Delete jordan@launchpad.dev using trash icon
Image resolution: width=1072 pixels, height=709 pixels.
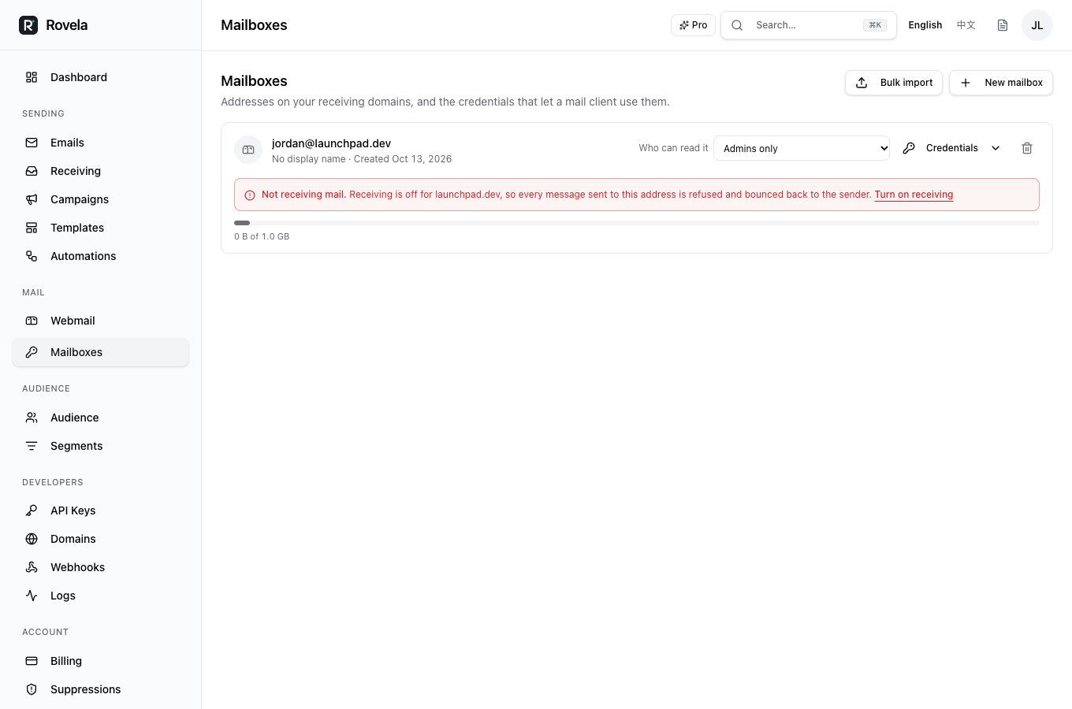click(1027, 148)
